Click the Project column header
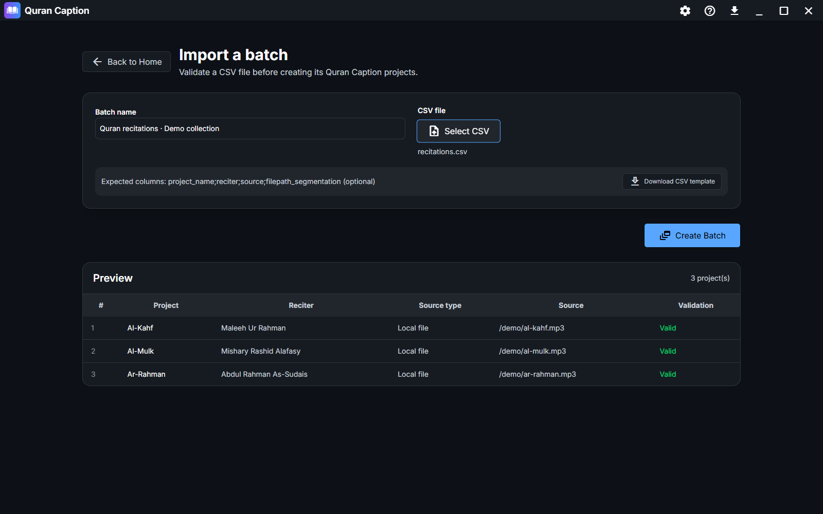The height and width of the screenshot is (514, 823). (166, 305)
